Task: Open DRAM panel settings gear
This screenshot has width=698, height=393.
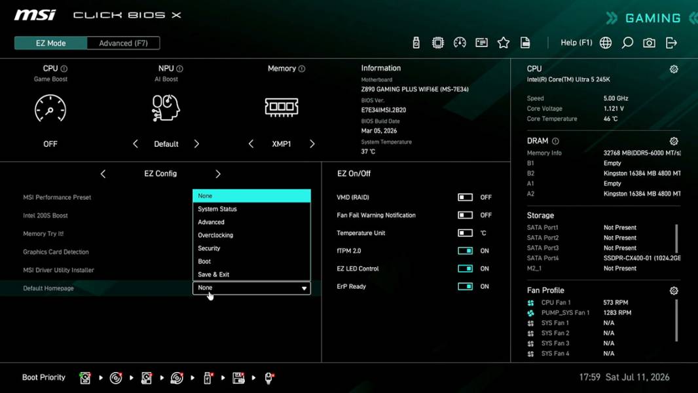Action: point(674,141)
